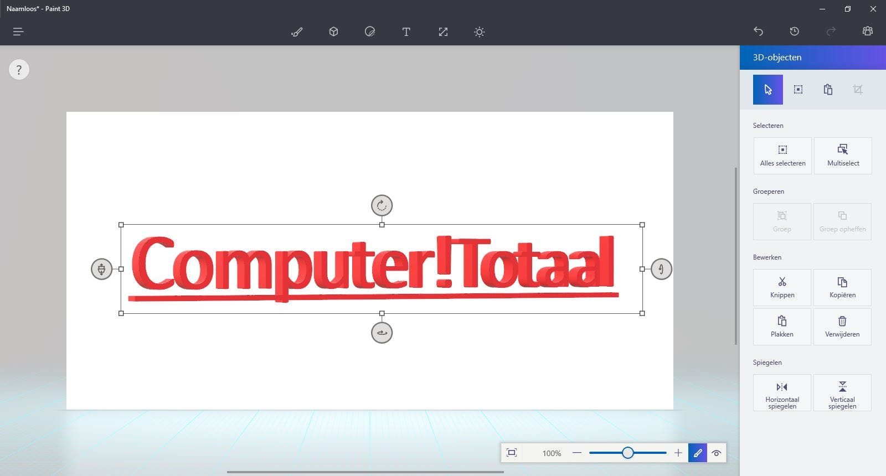Minimize the Paint 3D window

pos(822,9)
